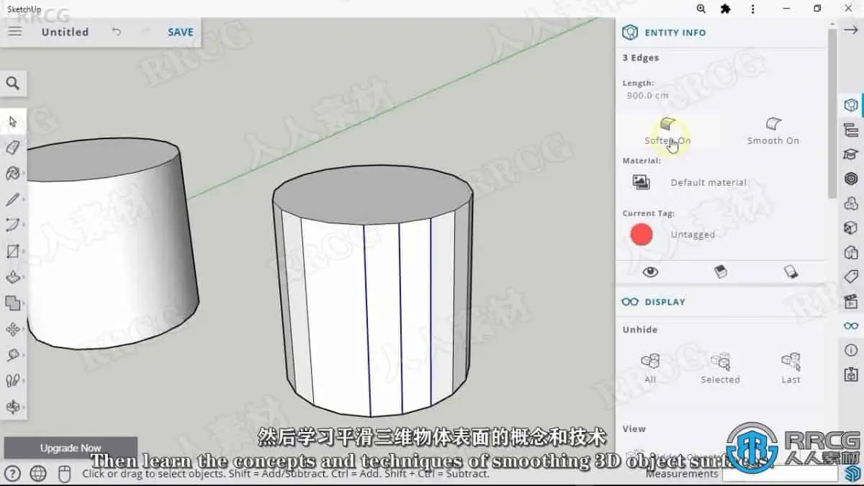Click the red Current Tag color swatch
The image size is (864, 486).
[641, 234]
